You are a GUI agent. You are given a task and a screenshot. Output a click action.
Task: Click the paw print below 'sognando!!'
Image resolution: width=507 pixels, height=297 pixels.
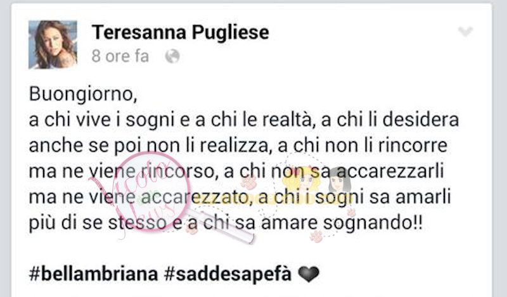click(316, 236)
